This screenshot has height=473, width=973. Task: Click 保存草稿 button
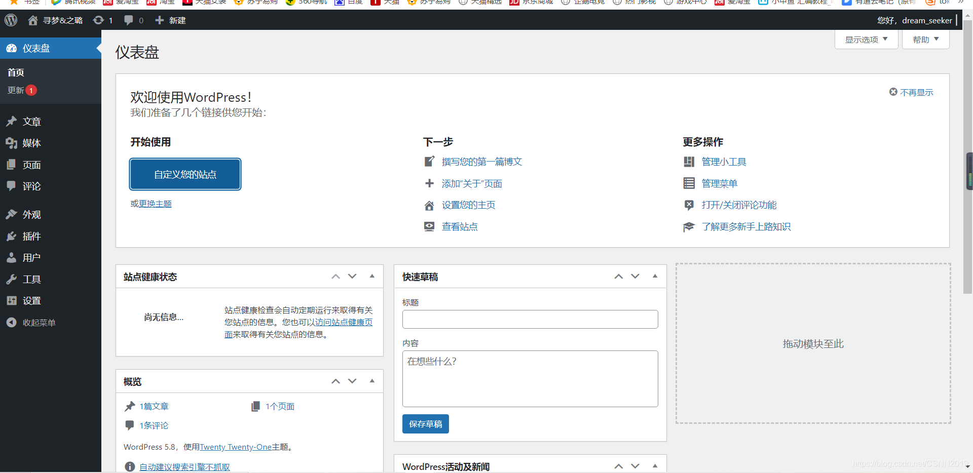click(x=425, y=424)
